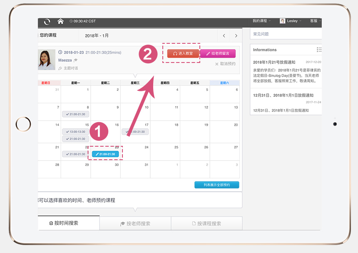
Task: Click the 2018年 - 1月 month label
Action: pyautogui.click(x=97, y=36)
